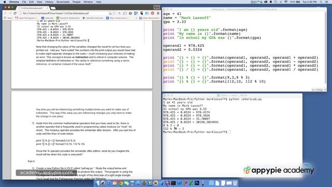332x187 pixels.
Task: Click the editor's vertical scrollbar
Action: click(x=325, y=48)
